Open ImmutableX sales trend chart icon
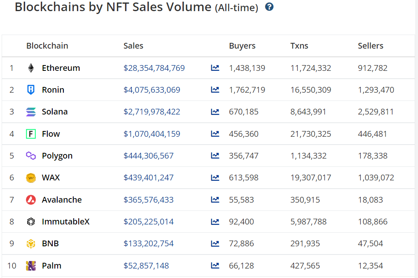418x278 pixels. pos(215,222)
